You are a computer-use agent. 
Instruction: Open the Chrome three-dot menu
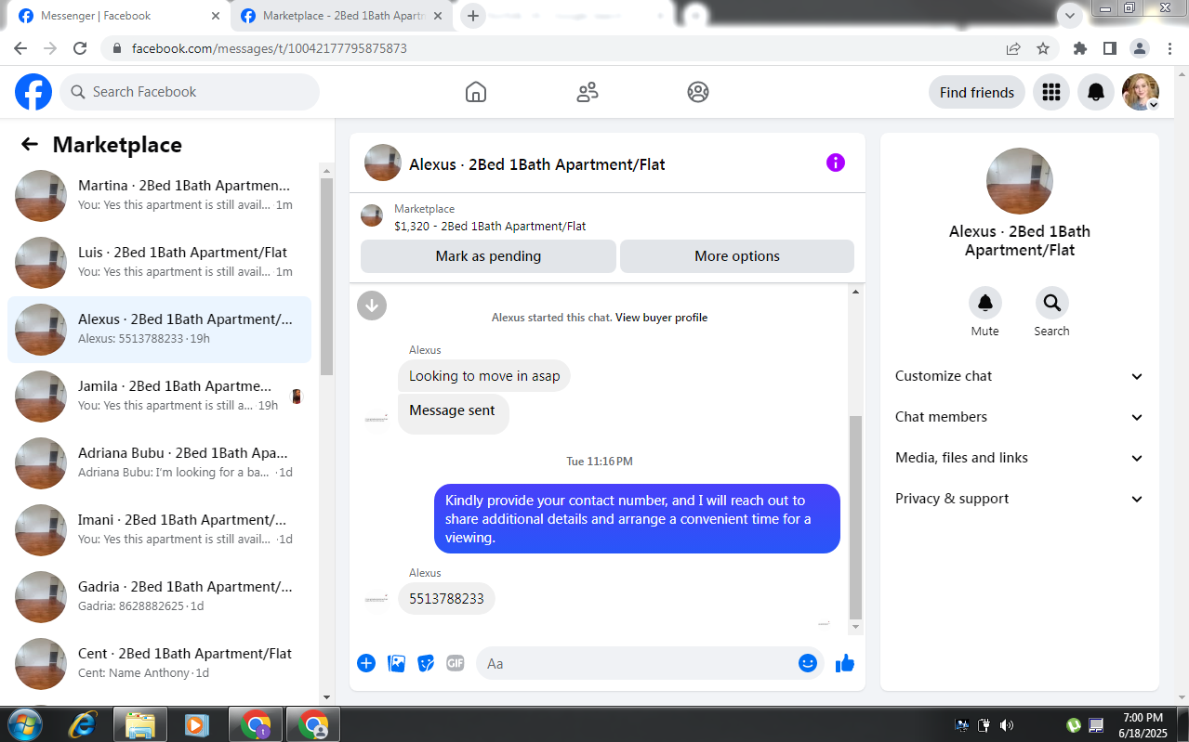(1169, 48)
